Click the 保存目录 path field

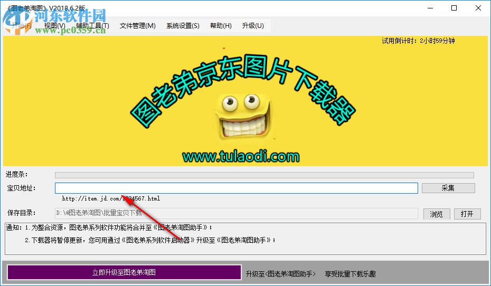(x=237, y=213)
